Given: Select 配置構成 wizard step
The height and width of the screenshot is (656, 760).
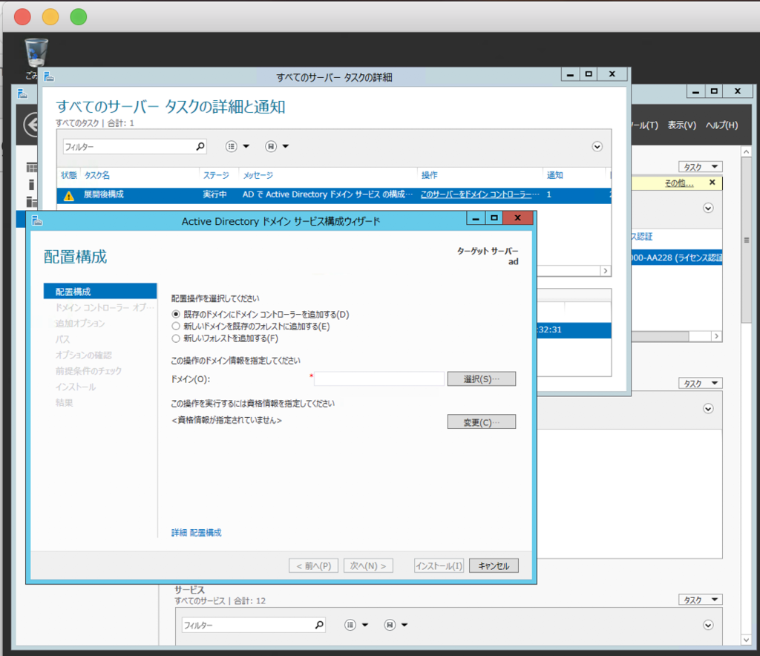Looking at the screenshot, I should pos(100,292).
